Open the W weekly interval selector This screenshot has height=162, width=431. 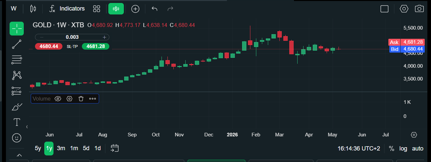(x=14, y=9)
